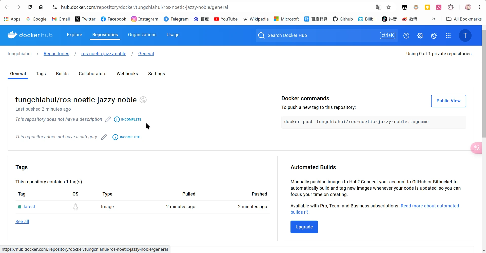Open the Chrome three-dot menu
Image resolution: width=486 pixels, height=253 pixels.
(479, 7)
